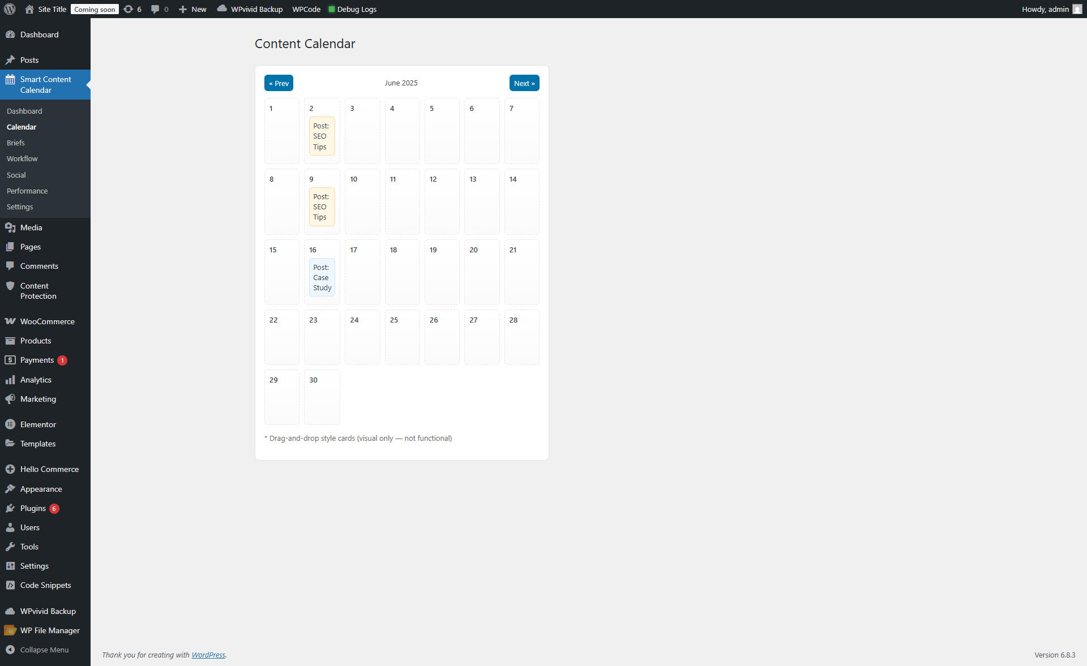Click the comments bubble icon in the admin bar
This screenshot has width=1087, height=666.
tap(155, 9)
